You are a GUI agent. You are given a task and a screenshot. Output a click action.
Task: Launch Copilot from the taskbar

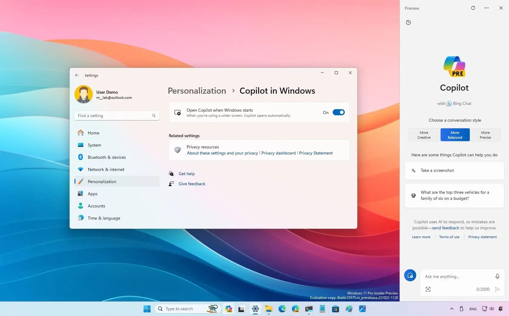[x=228, y=309]
